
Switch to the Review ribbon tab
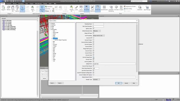(x=15, y=4)
